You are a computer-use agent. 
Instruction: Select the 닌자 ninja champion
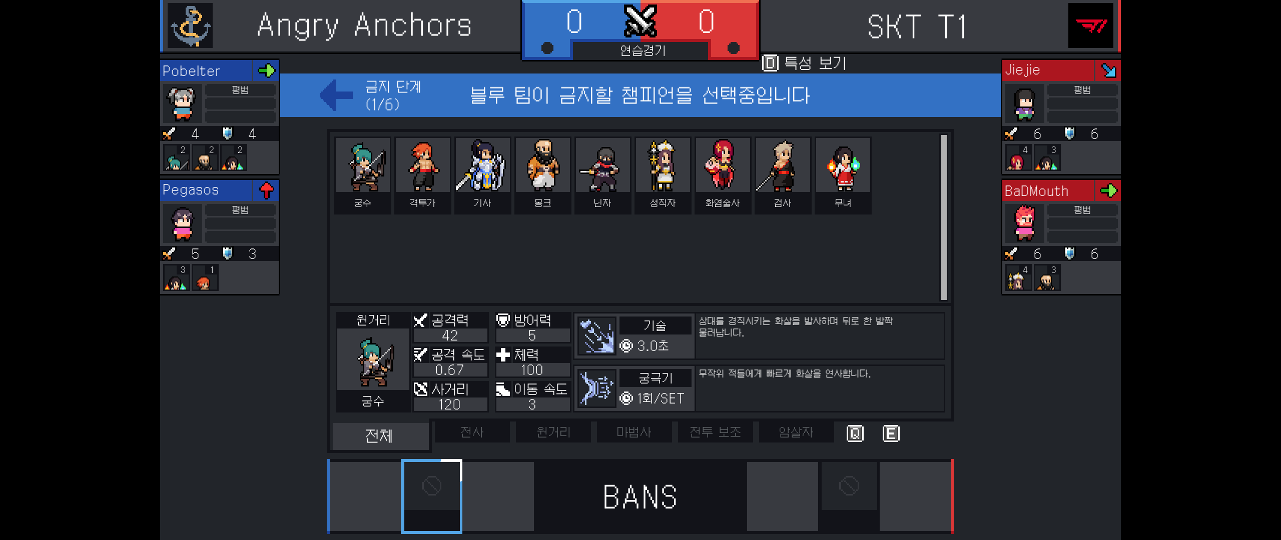point(603,175)
